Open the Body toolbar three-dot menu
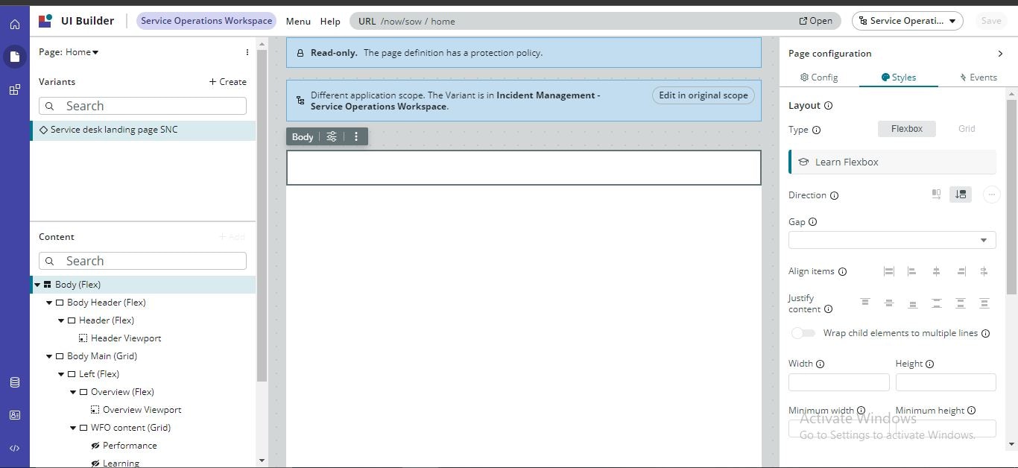1018x468 pixels. 356,136
